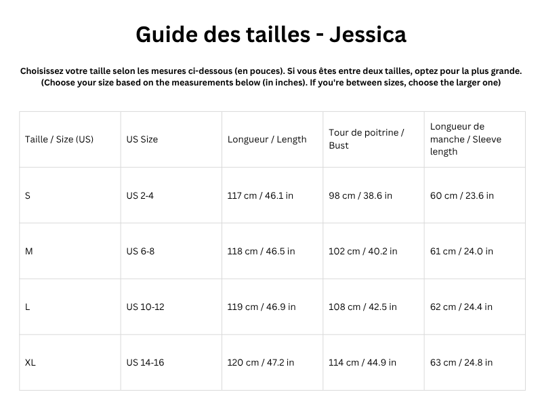This screenshot has height=407, width=542.
Task: Click the English instructions in parentheses
Action: (271, 83)
